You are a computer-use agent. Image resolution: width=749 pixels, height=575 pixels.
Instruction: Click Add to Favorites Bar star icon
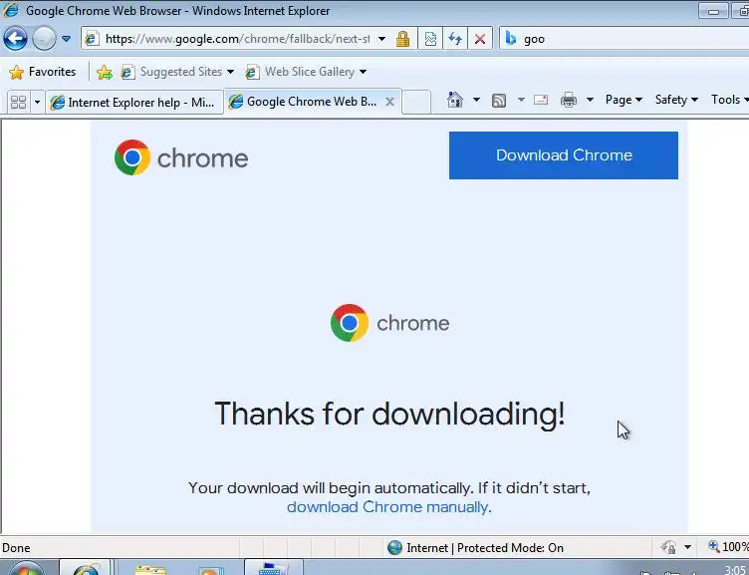[x=105, y=72]
